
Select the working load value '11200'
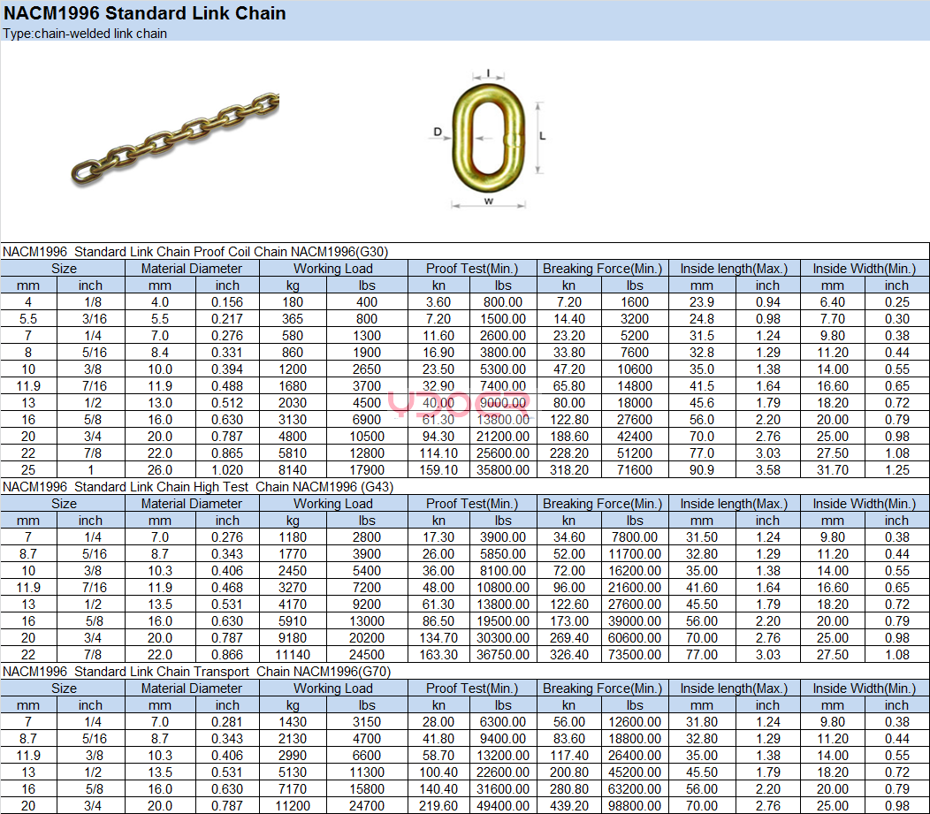(293, 806)
